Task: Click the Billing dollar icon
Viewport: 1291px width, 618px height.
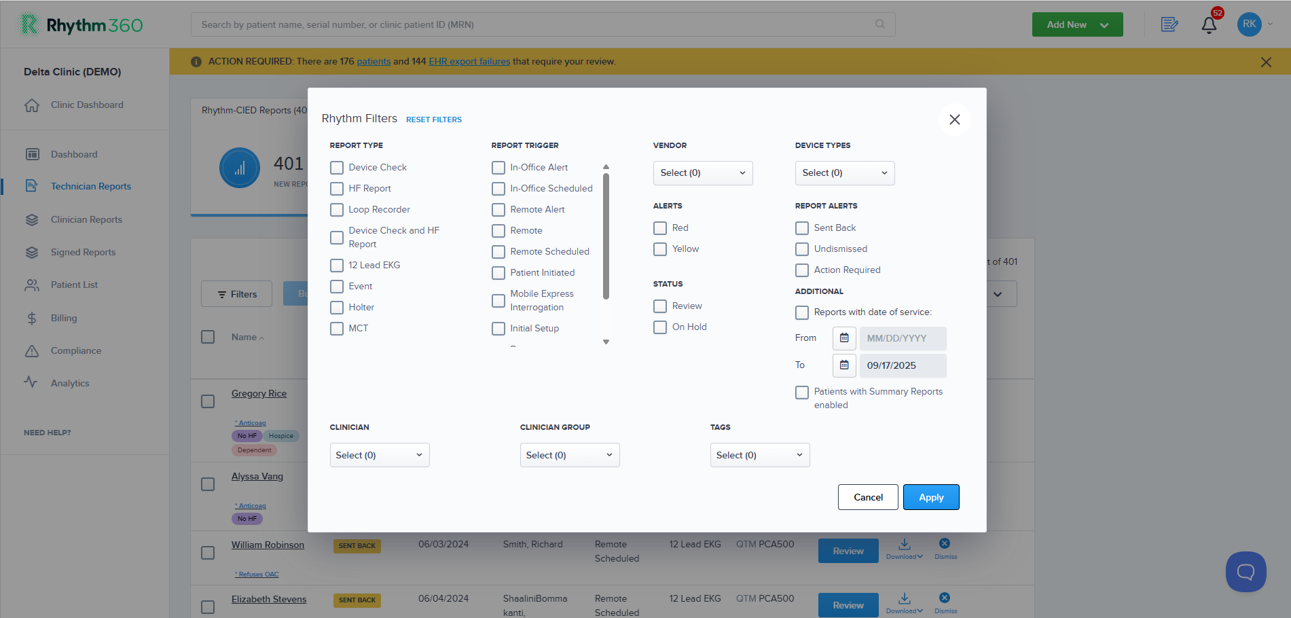Action: click(x=32, y=318)
